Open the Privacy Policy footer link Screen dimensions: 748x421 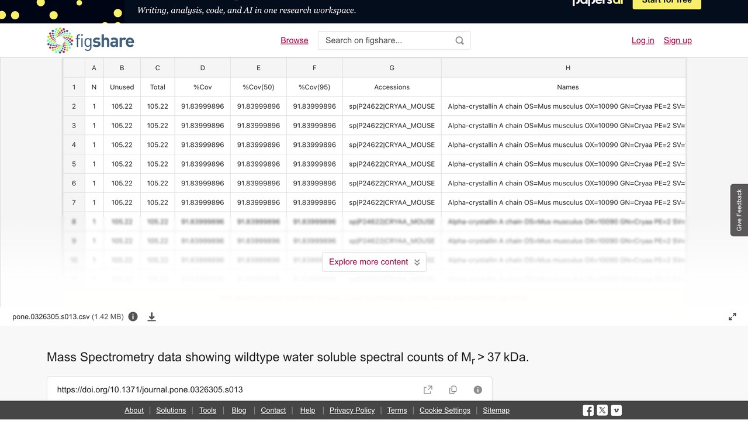pos(352,410)
